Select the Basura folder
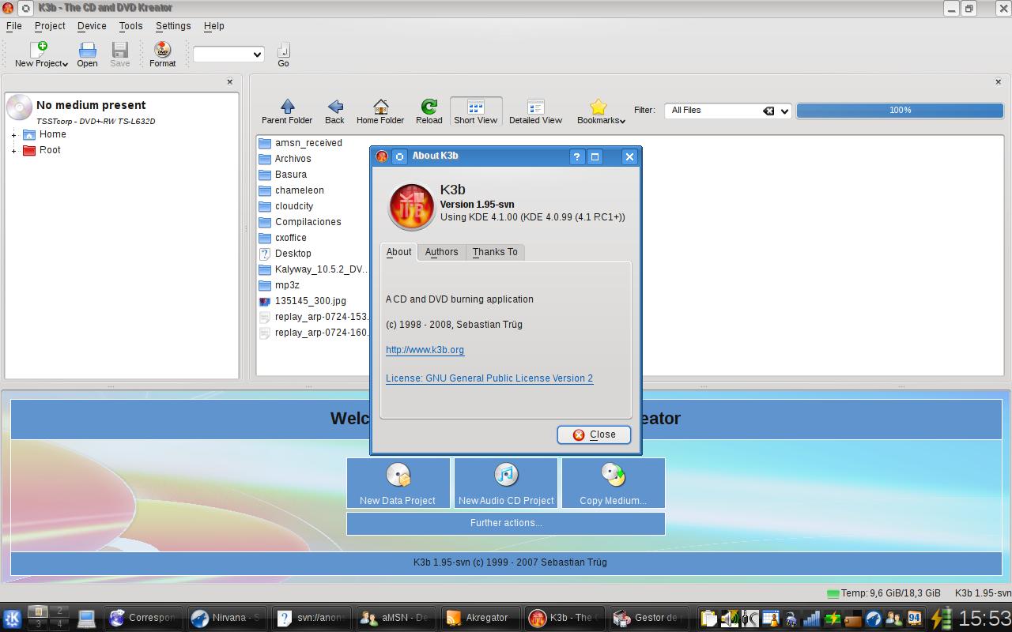 pos(283,175)
